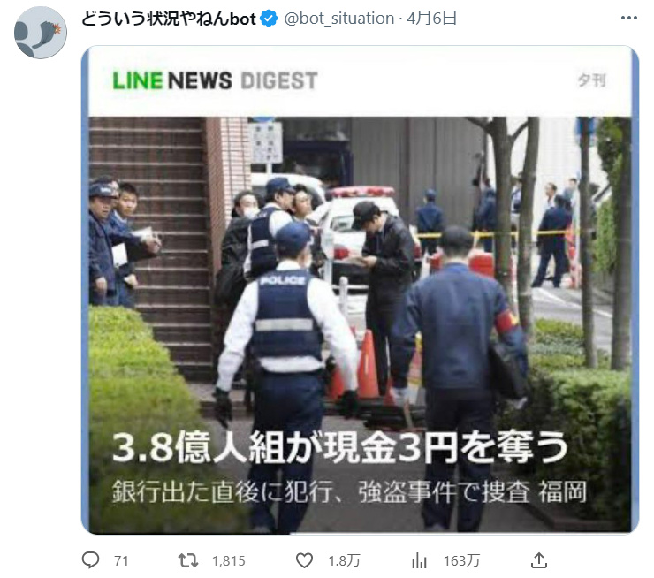Click the share upload icon
The image size is (654, 578).
[539, 560]
